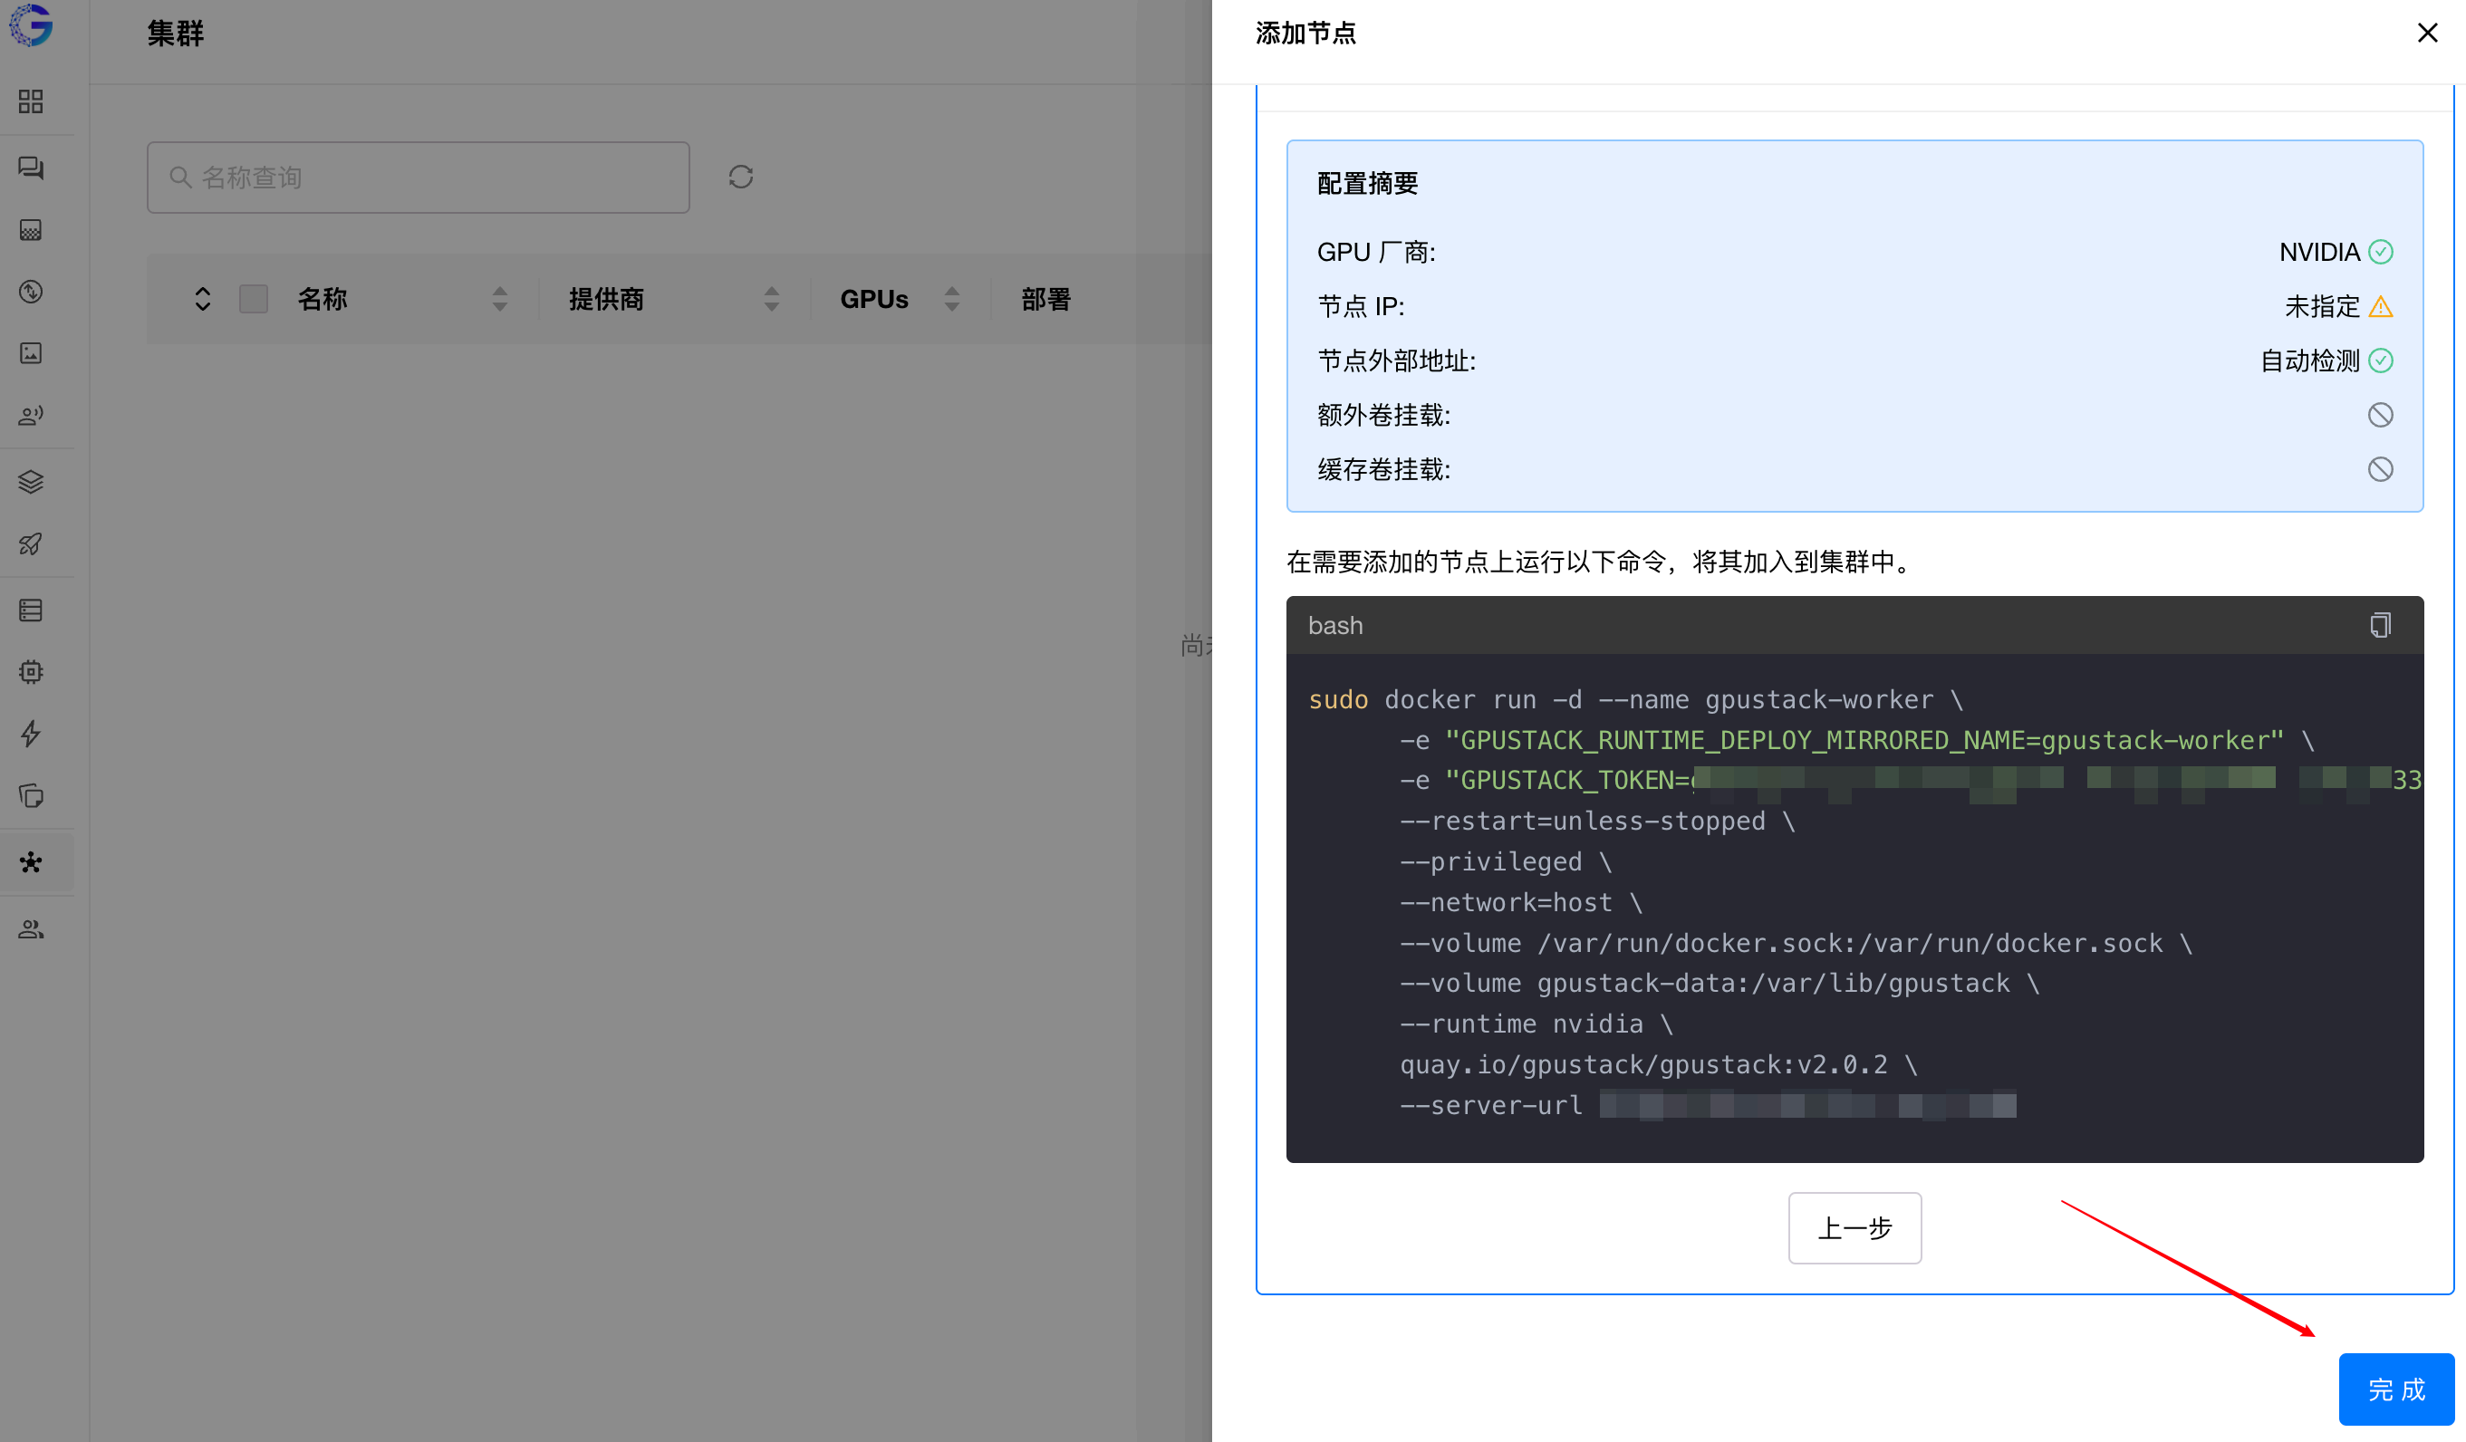Click the 节点 IP: label
The height and width of the screenshot is (1442, 2466).
tap(1362, 307)
